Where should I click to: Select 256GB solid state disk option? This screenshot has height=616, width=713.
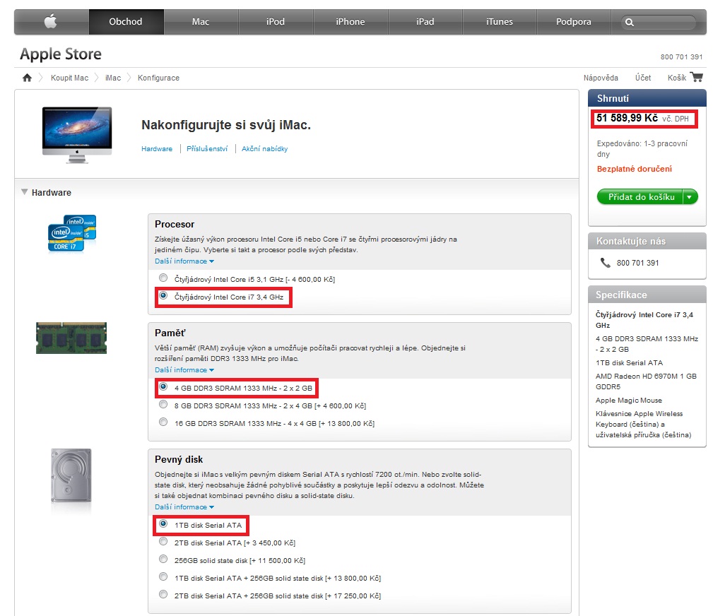[x=163, y=559]
